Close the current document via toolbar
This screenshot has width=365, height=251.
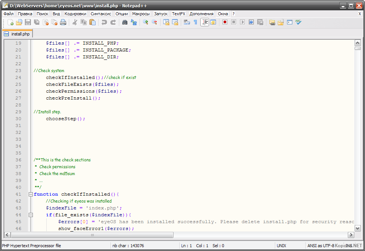click(x=45, y=22)
